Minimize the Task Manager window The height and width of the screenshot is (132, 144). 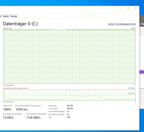point(121,8)
